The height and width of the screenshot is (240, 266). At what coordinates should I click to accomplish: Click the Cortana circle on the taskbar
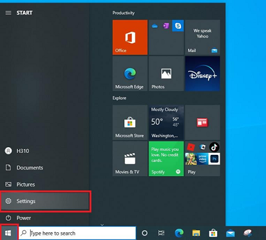click(145, 233)
